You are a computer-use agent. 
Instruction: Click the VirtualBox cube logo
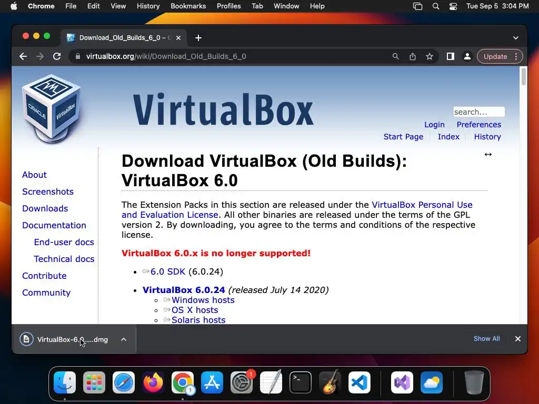51,109
